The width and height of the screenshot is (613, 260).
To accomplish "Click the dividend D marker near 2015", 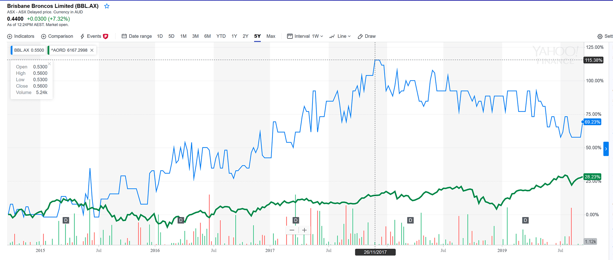I will coord(66,220).
